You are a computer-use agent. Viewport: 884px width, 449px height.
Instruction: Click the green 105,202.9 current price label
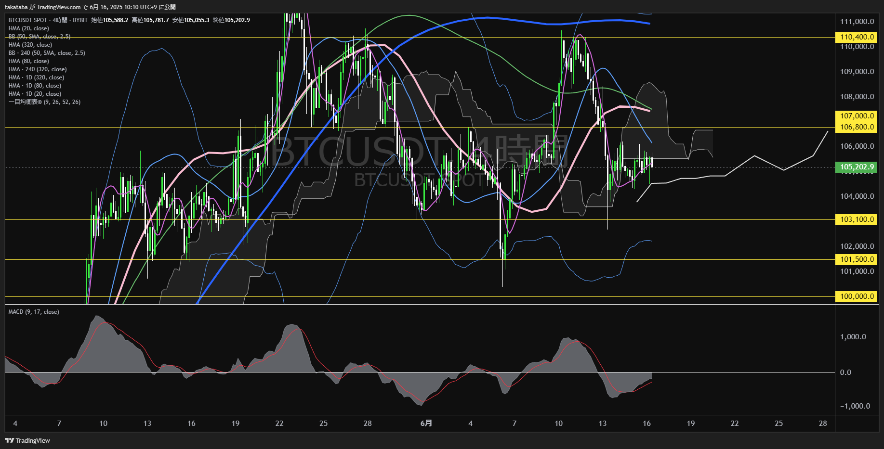pyautogui.click(x=857, y=167)
